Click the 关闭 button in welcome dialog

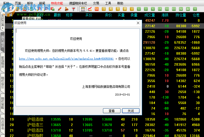tap(131, 111)
